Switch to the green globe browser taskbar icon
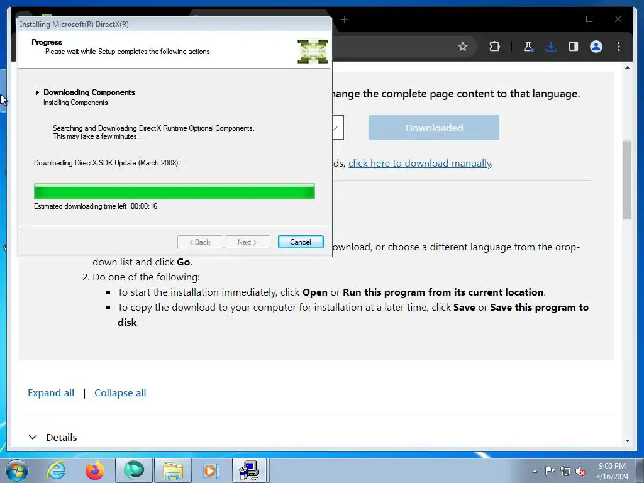This screenshot has width=644, height=483. 134,470
